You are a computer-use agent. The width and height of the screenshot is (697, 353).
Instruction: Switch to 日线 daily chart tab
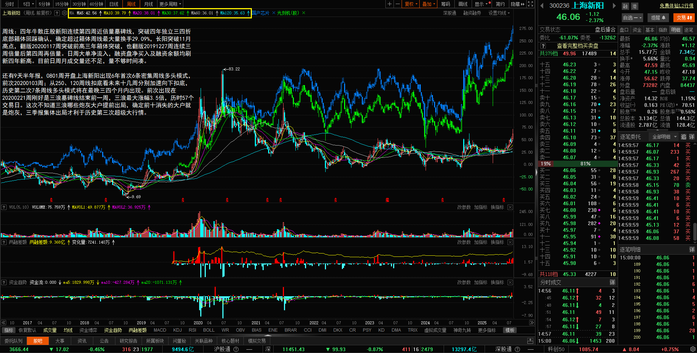[114, 4]
